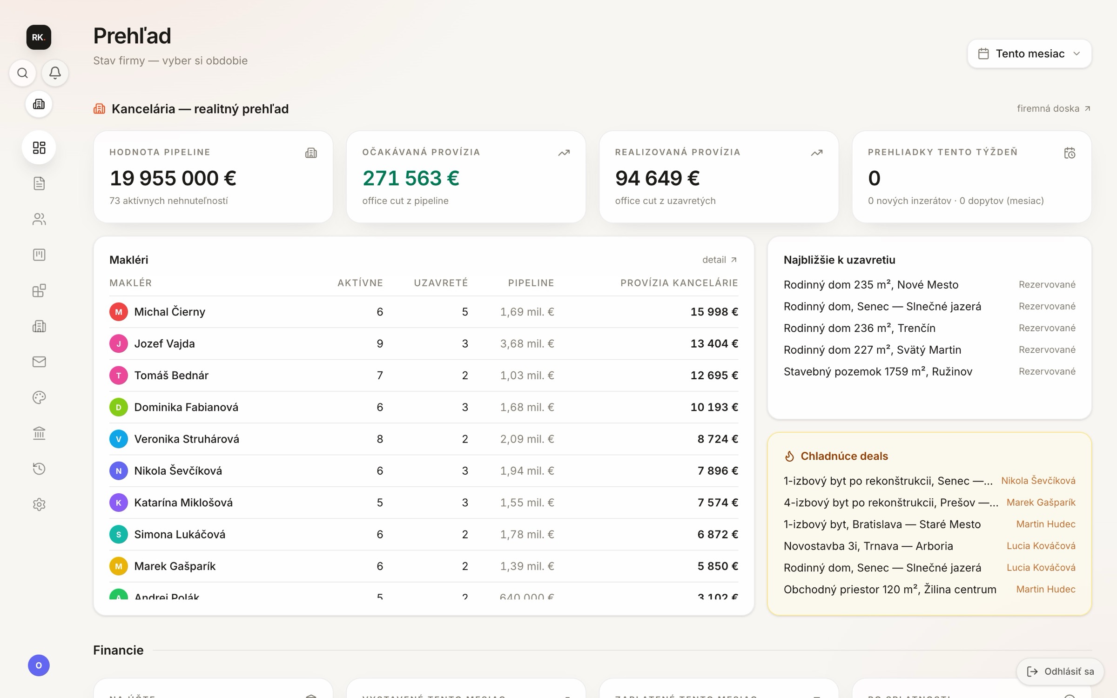
Task: Click Marek Gašparík in Makléri table
Action: pos(175,566)
